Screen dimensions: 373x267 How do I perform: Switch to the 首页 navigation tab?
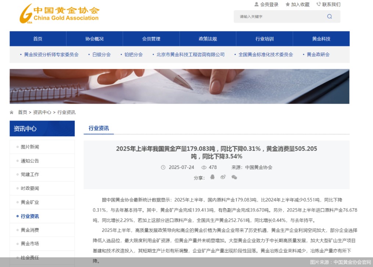pos(37,39)
